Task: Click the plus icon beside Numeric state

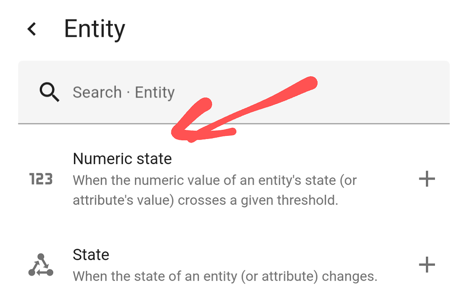Action: click(426, 179)
